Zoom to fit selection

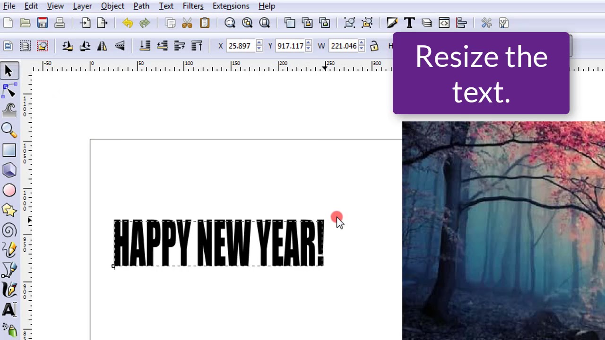(x=230, y=23)
